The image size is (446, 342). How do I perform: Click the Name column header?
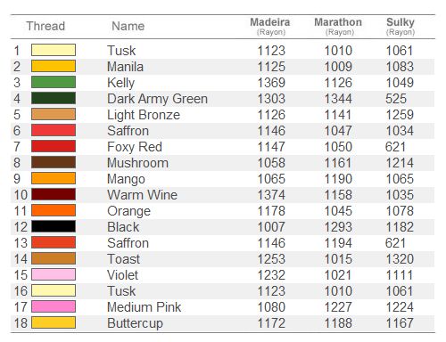128,26
